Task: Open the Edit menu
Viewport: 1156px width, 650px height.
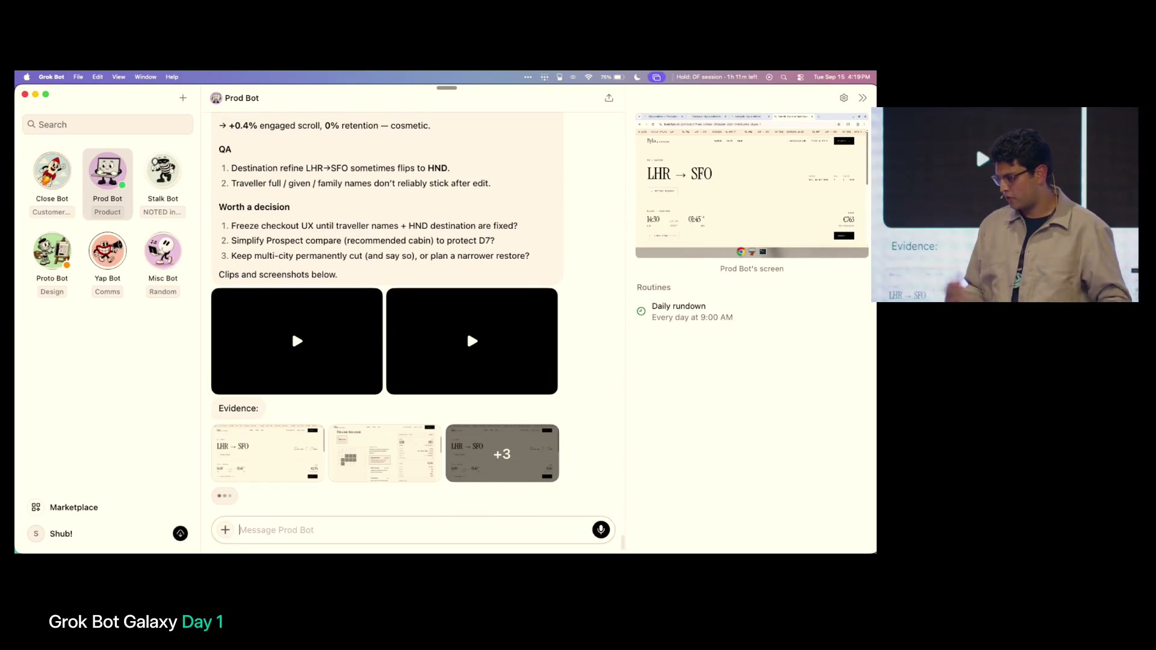Action: click(x=98, y=77)
